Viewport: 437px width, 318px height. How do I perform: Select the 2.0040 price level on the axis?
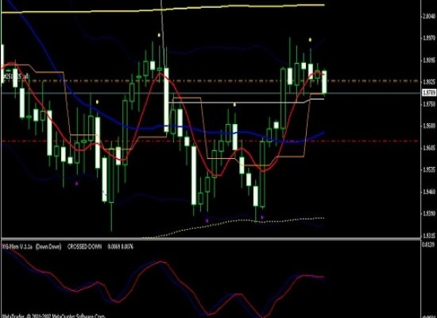pos(429,16)
